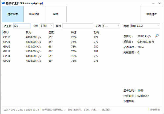Click the 检查更新 link
Image resolution: width=164 pixels, height=114 pixels.
click(x=155, y=110)
